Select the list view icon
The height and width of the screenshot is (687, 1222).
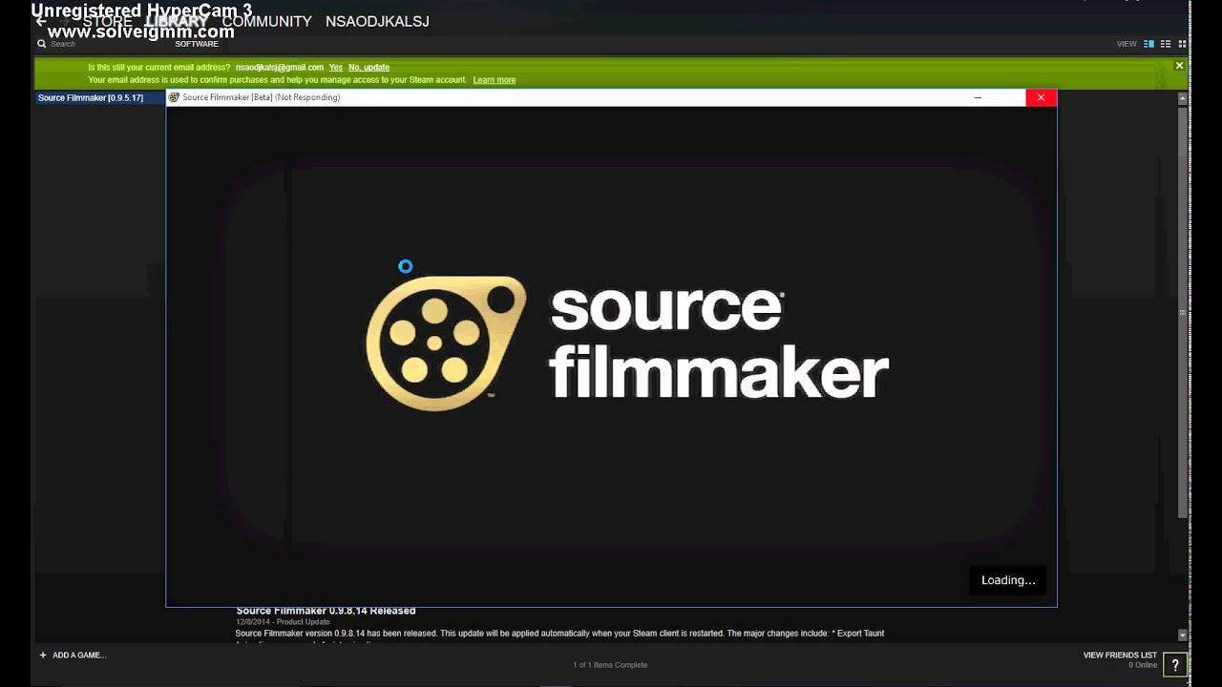(1166, 44)
